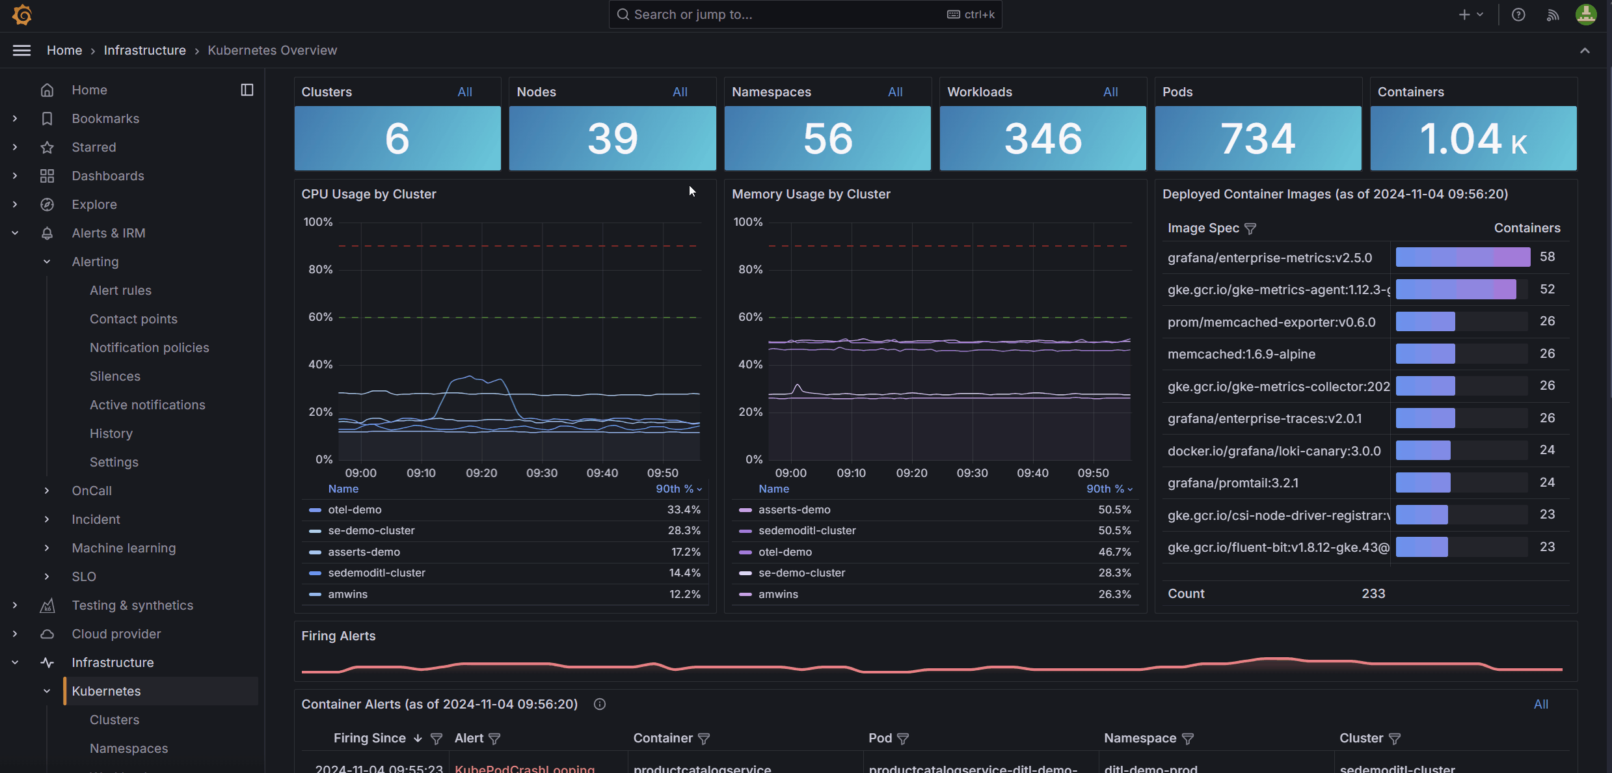The height and width of the screenshot is (773, 1612).
Task: Open the plus new-item dropdown
Action: 1470,14
